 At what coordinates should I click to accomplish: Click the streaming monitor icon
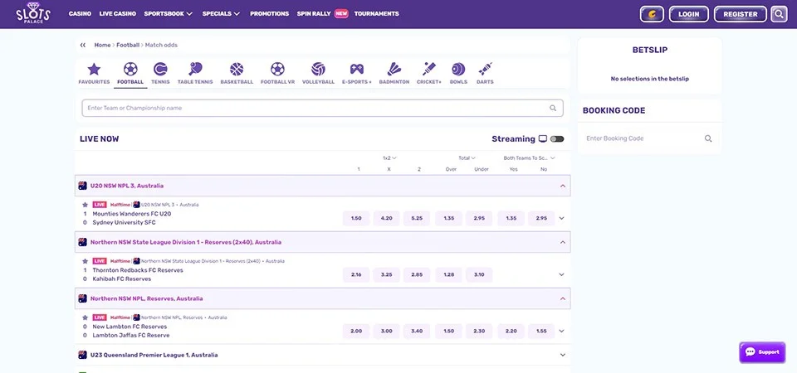pyautogui.click(x=543, y=139)
